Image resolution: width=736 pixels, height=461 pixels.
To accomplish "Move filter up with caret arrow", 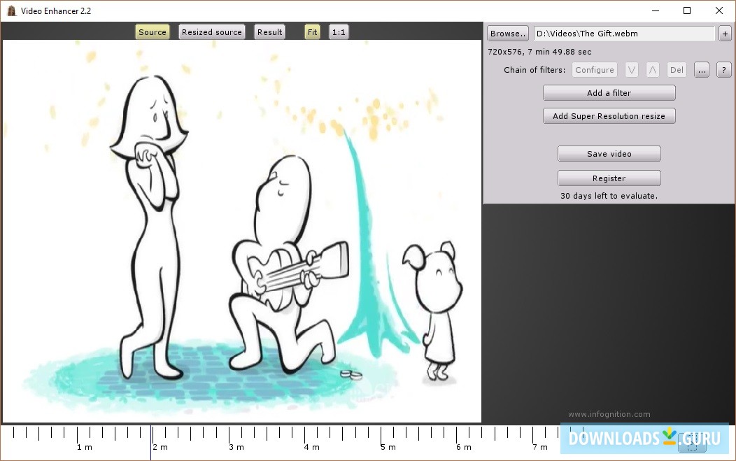I will (653, 70).
